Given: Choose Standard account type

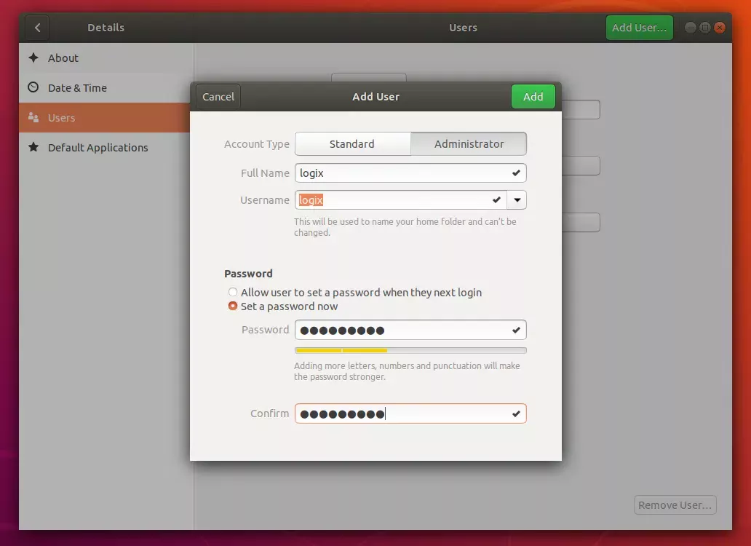Looking at the screenshot, I should point(352,143).
